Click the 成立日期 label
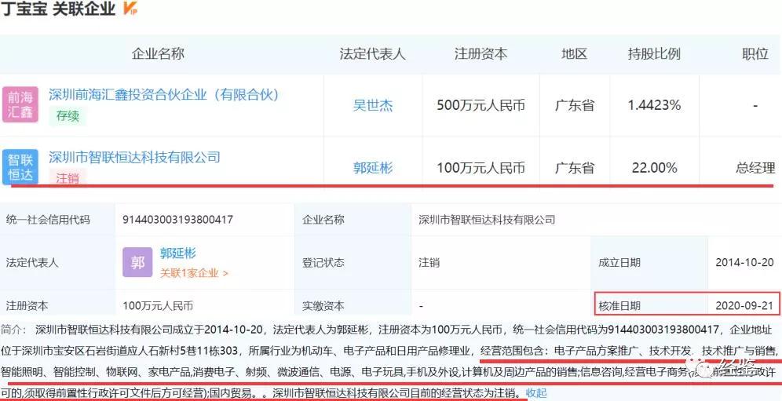 [x=619, y=262]
